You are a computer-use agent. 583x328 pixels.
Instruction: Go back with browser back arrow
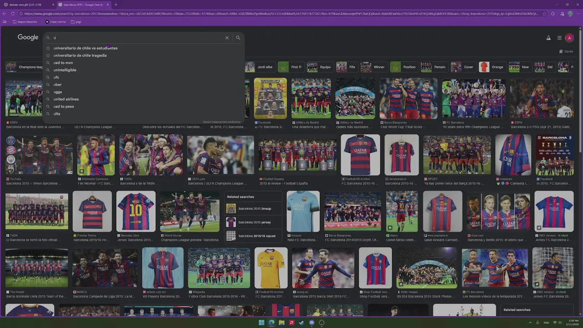point(5,14)
